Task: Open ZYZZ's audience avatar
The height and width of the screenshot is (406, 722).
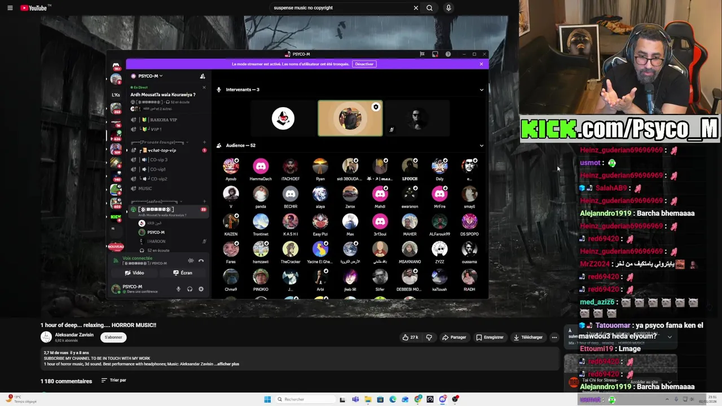Action: pos(439,249)
